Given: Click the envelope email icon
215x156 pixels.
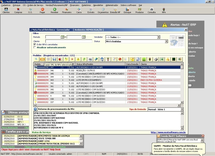Looking at the screenshot, I should (x=102, y=59).
